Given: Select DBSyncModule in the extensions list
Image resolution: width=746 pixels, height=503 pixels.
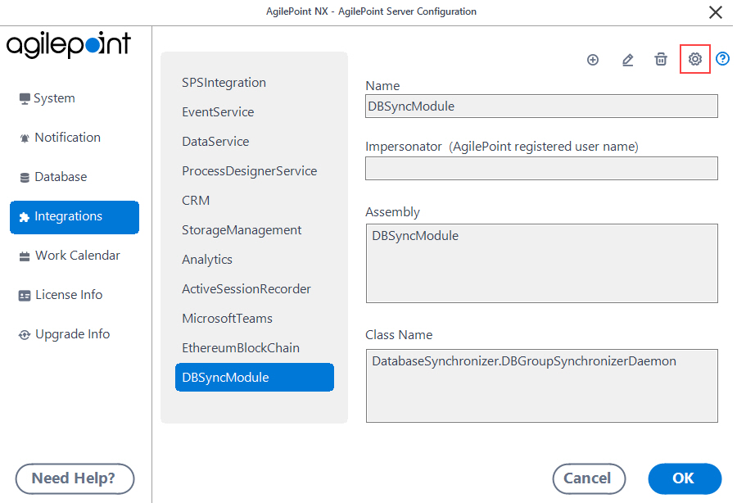Looking at the screenshot, I should 255,378.
